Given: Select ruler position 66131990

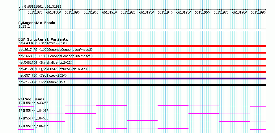Looking at the screenshot, I should click(x=258, y=12).
